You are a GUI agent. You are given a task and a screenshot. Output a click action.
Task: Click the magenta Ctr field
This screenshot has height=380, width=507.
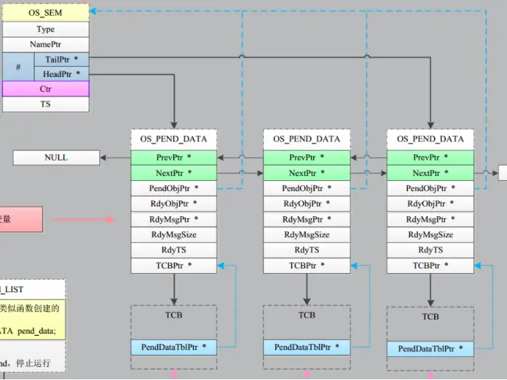coord(46,88)
